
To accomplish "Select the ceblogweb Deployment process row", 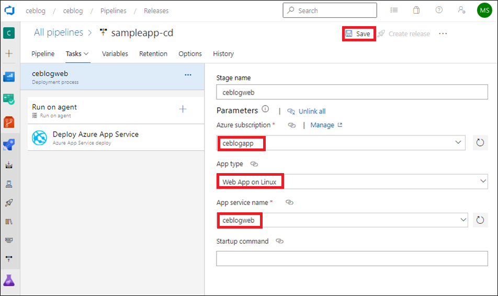I will [112, 76].
